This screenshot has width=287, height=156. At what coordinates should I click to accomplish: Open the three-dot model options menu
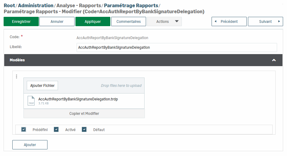click(x=17, y=76)
